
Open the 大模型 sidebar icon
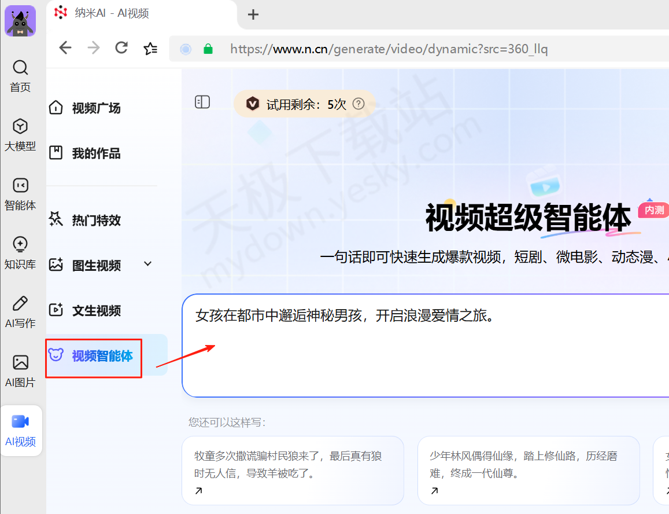tap(20, 126)
